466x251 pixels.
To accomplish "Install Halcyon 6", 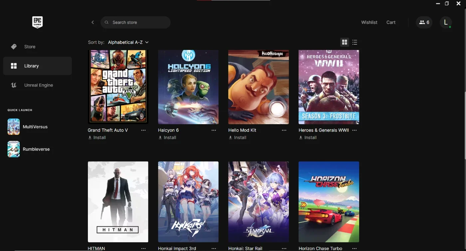I will (167, 137).
